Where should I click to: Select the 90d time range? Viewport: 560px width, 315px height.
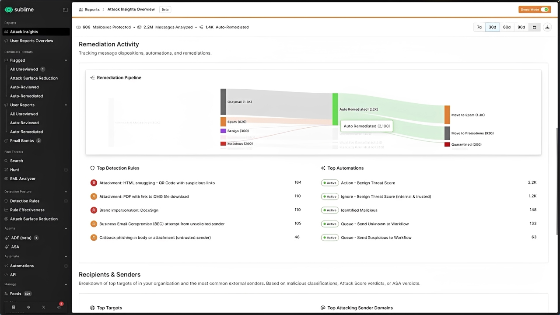(x=521, y=27)
